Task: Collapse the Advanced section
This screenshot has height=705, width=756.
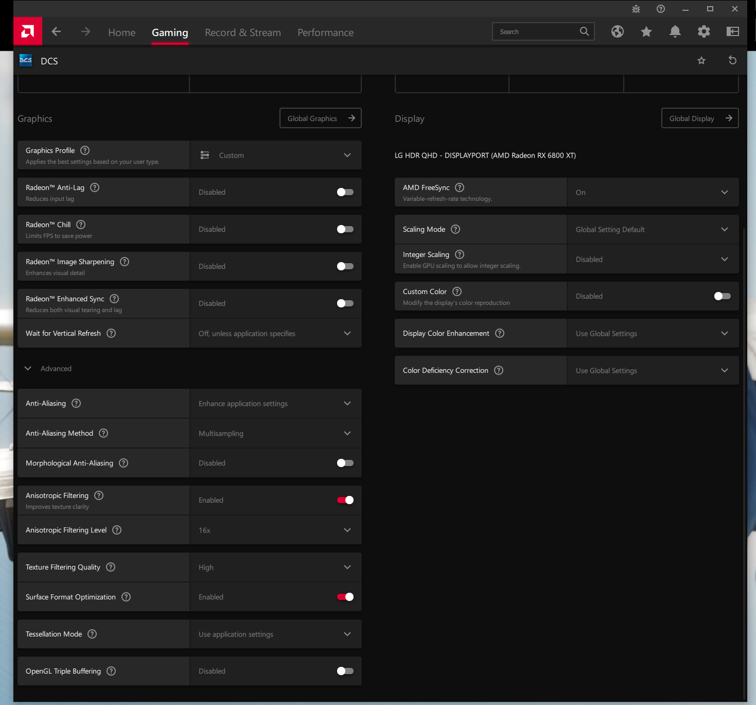Action: pos(48,369)
